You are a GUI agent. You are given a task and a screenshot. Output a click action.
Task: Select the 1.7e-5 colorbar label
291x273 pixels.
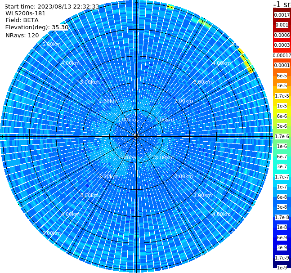[x=282, y=96]
